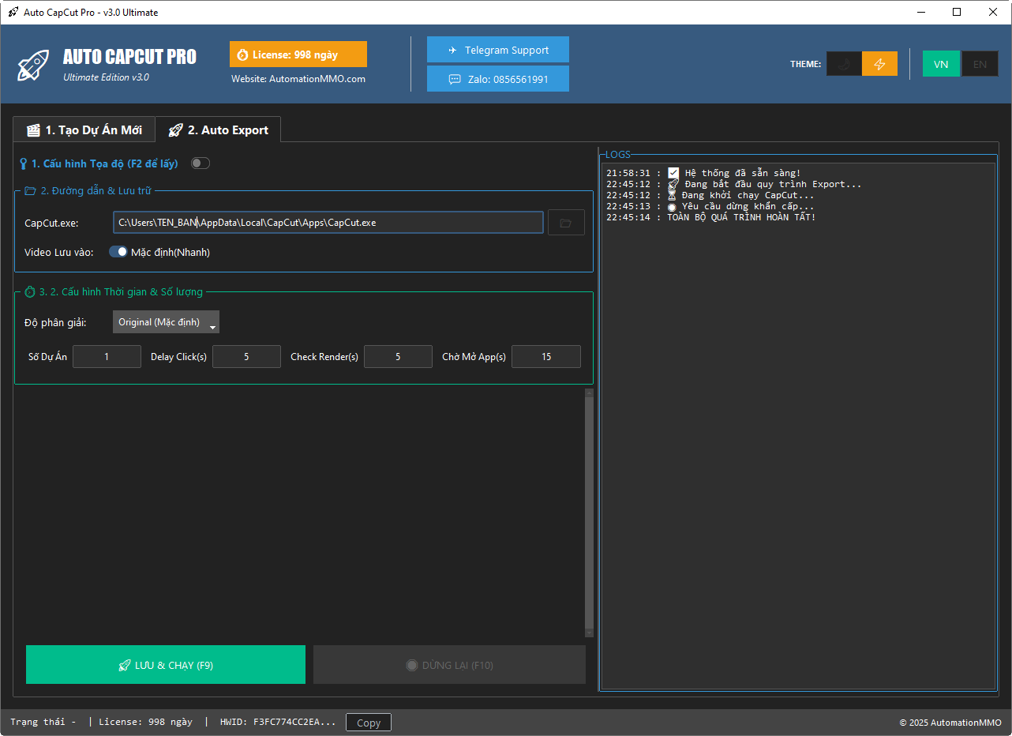Click log line 'Hệ thống đã sẵn sàng!'

pos(703,173)
